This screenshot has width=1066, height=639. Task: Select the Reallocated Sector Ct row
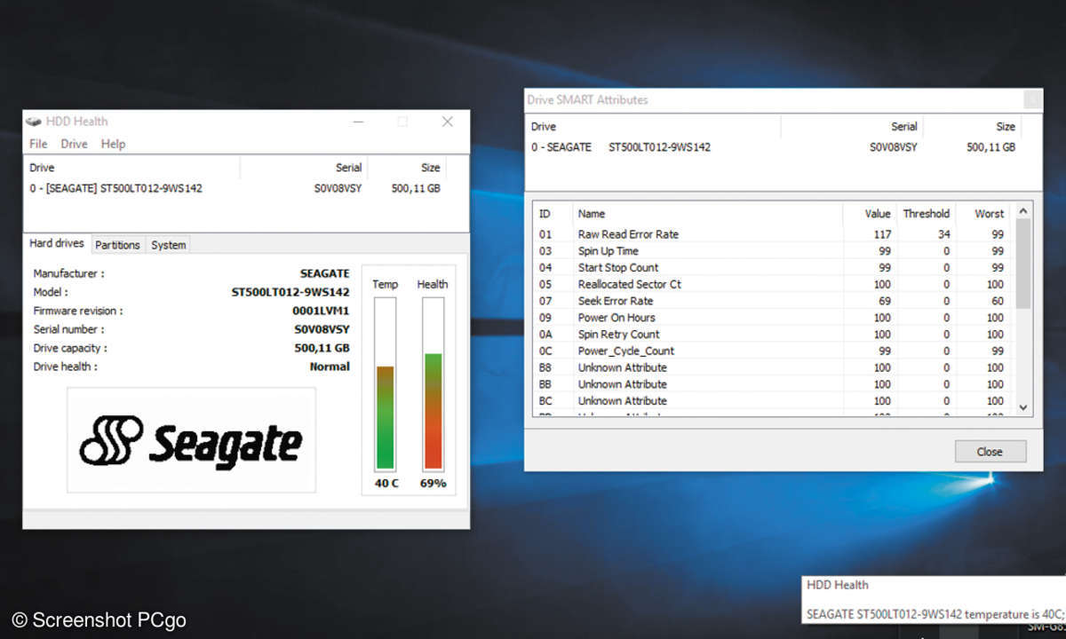(x=773, y=284)
